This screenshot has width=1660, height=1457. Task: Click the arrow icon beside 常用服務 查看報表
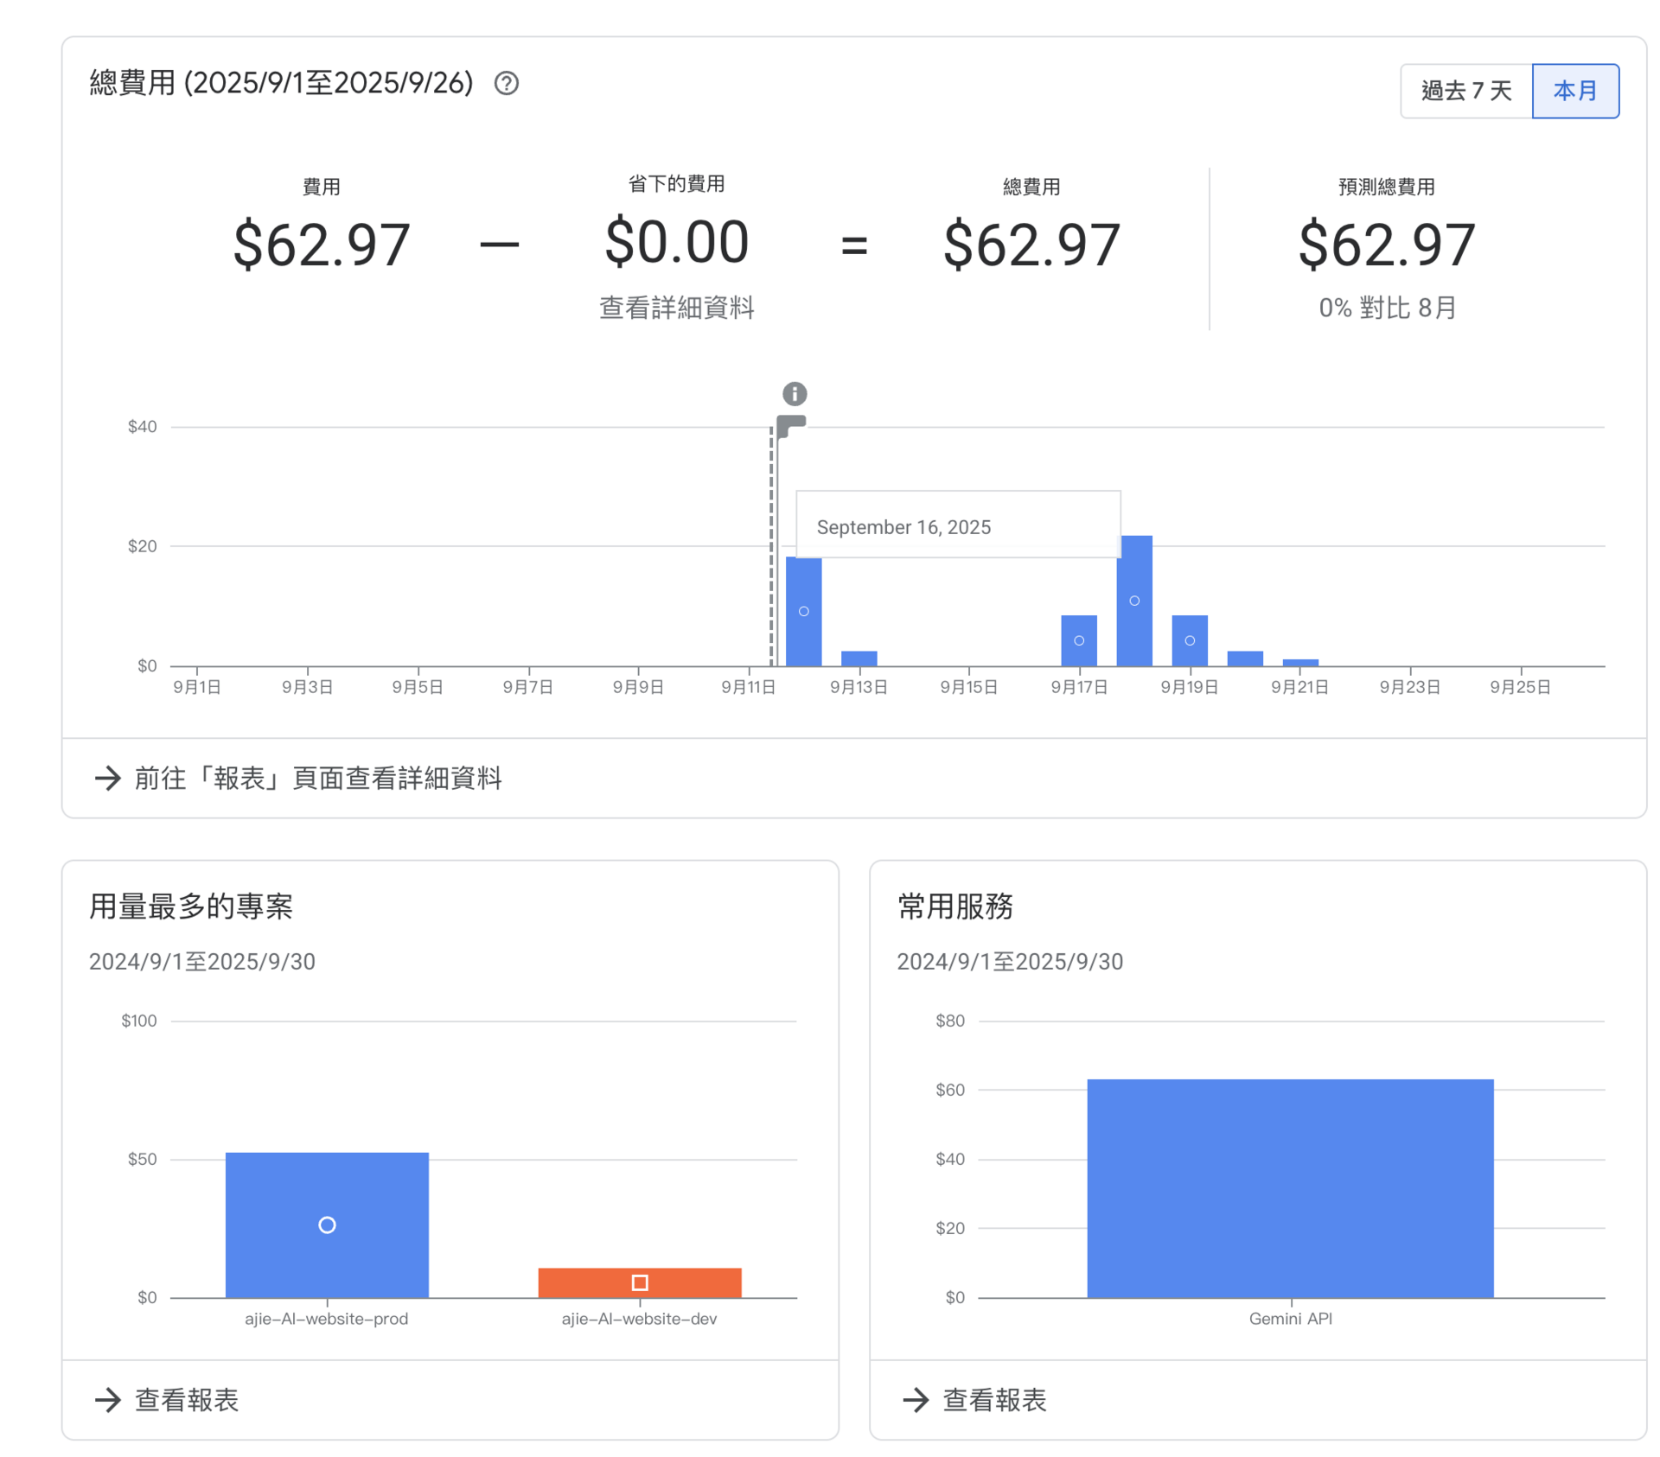917,1400
